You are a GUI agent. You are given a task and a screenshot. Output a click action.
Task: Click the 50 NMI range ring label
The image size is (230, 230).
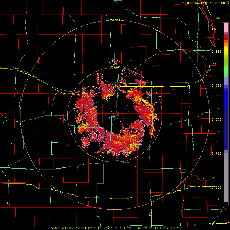[x=115, y=67]
